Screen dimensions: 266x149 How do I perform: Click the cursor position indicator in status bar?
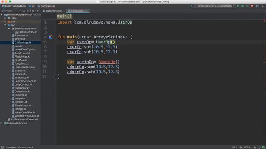(234, 147)
